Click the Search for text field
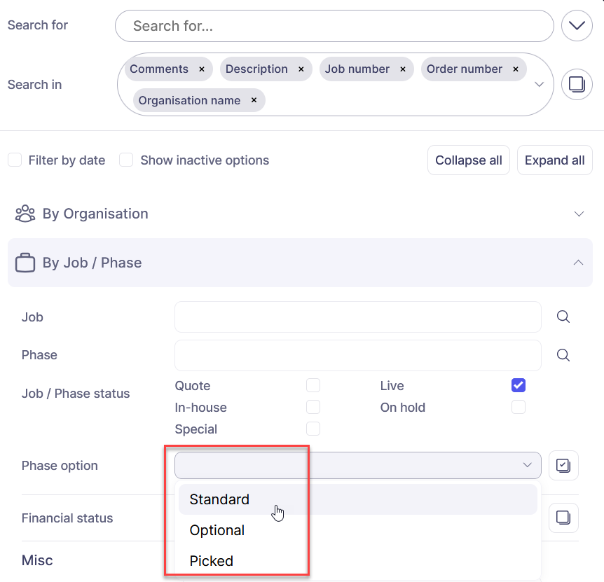The width and height of the screenshot is (604, 582). (334, 26)
